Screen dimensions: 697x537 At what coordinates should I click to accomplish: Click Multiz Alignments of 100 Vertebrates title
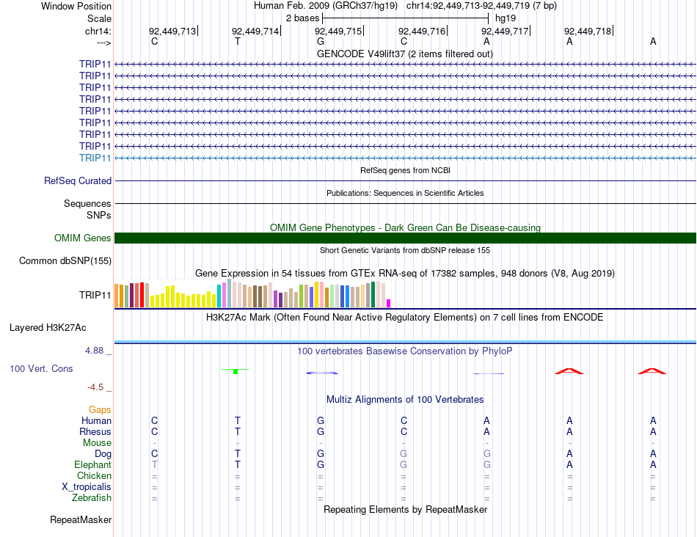[405, 399]
